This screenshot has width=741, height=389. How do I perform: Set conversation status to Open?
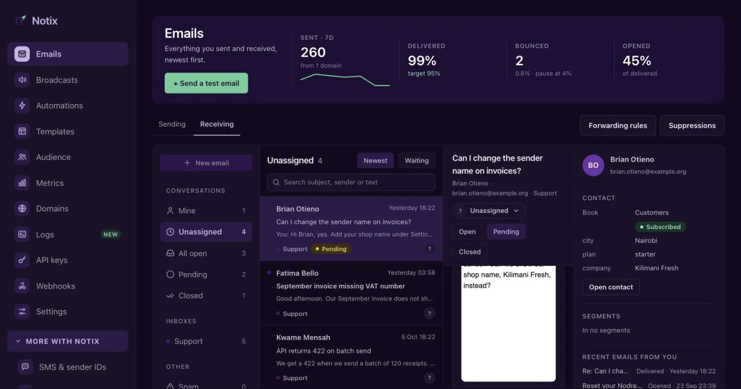[x=467, y=232]
